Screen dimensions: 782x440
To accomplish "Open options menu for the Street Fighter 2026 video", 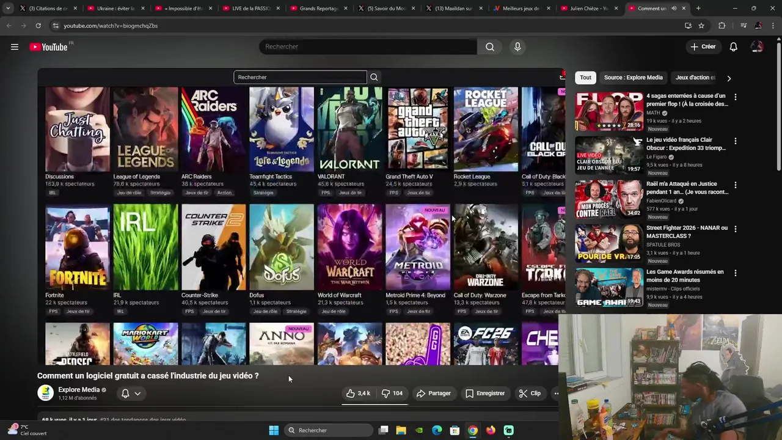I will 735,229.
